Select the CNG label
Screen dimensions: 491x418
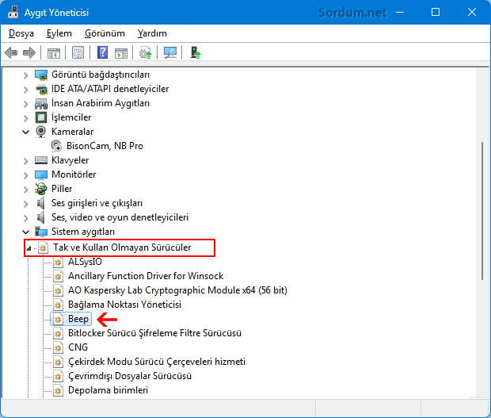(x=78, y=347)
